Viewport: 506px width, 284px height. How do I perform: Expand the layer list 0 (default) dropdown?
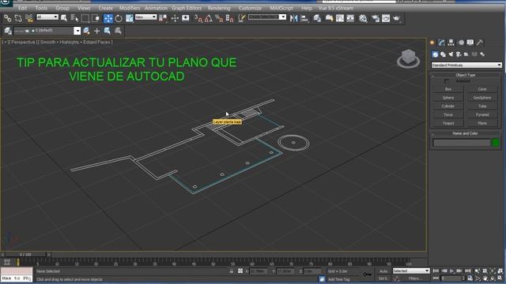[77, 31]
